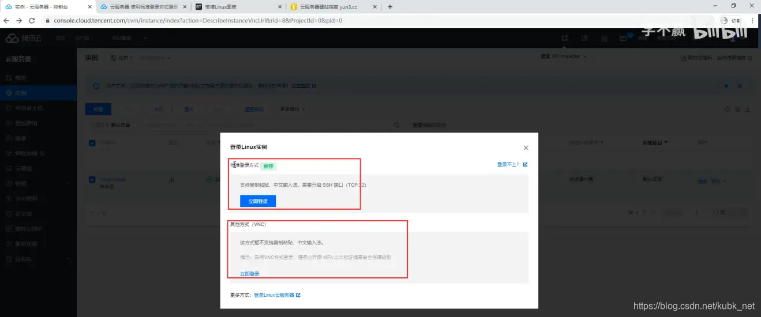Screen dimensions: 761x317
Task: Open the instance row 更多 dropdown
Action: click(718, 181)
